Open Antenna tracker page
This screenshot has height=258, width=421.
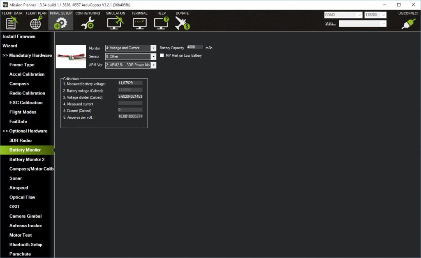click(25, 226)
